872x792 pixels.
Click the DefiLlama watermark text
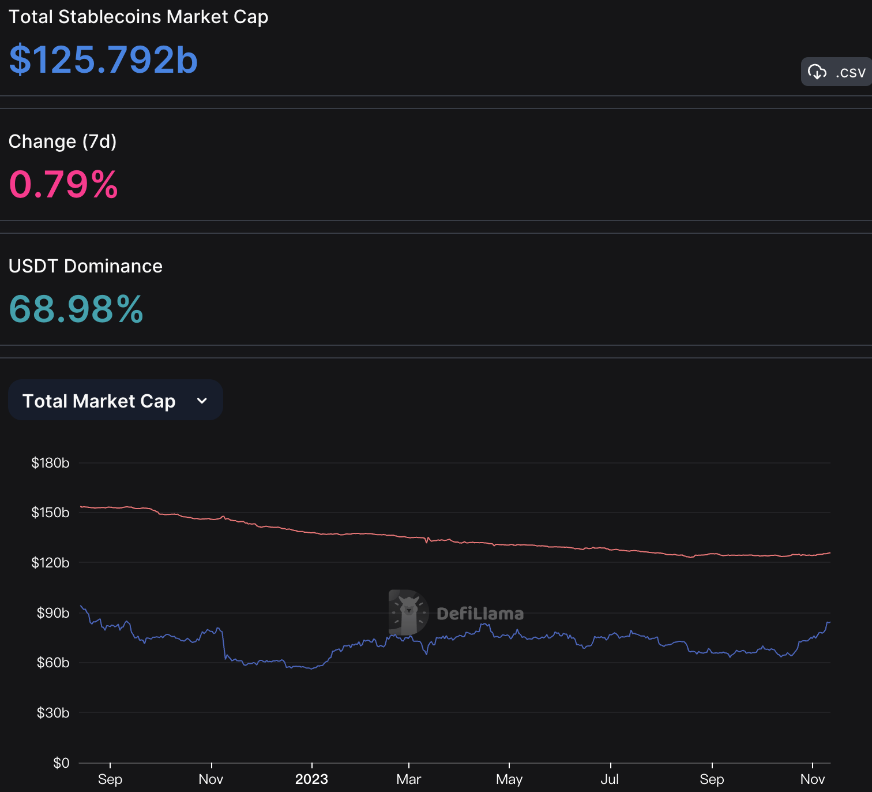pos(480,614)
